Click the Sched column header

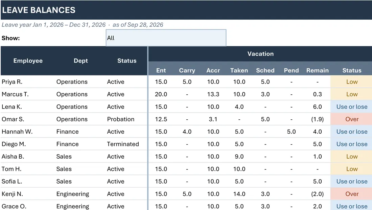(x=265, y=70)
